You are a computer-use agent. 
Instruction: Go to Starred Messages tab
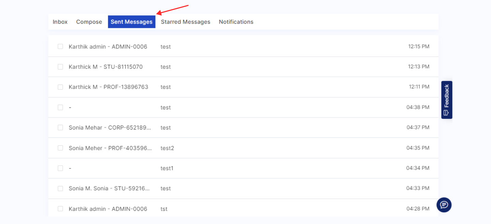tap(185, 22)
